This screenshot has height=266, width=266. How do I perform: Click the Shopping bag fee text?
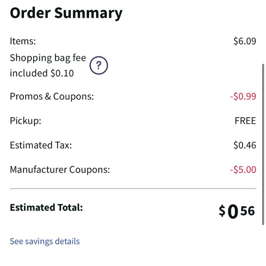[48, 58]
